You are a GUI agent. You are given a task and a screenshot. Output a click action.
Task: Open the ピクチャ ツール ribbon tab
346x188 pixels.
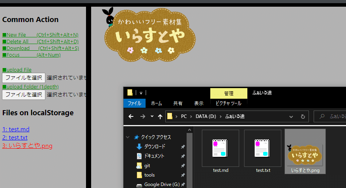[x=228, y=103]
